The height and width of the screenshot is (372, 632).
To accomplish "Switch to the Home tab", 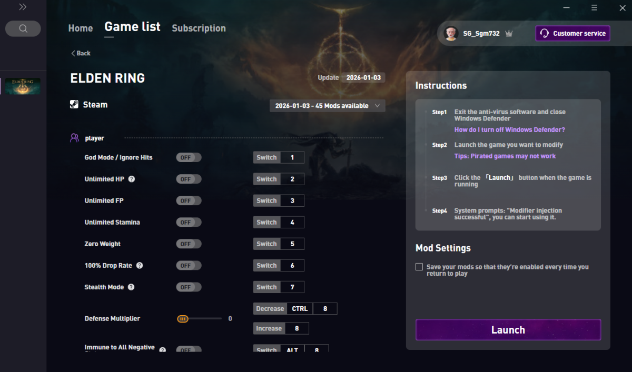I will pyautogui.click(x=80, y=28).
